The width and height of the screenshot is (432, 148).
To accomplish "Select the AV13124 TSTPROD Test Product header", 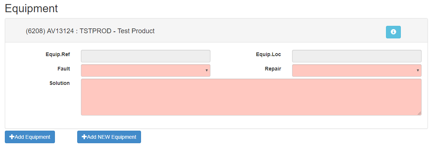I will (90, 31).
